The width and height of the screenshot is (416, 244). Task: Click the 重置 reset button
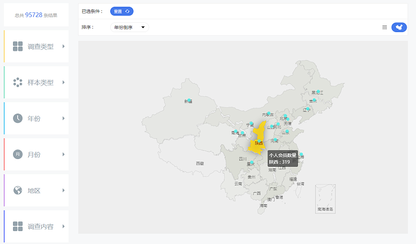pos(122,11)
